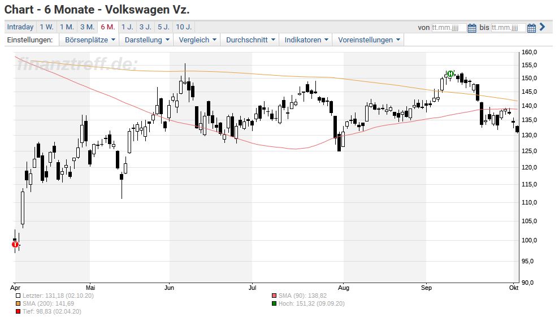
Task: Click the white Letzter legend swatch
Action: coord(18,296)
